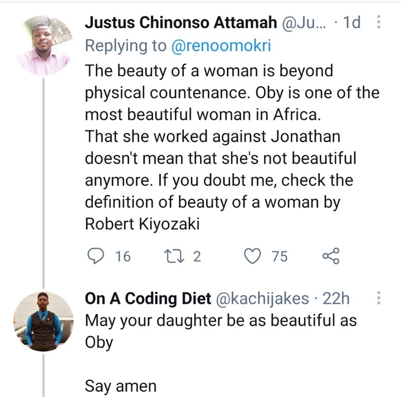Click the 75 likes count
Image resolution: width=401 pixels, height=397 pixels.
pos(280,256)
